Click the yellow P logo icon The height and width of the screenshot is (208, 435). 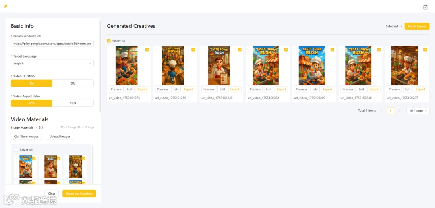pos(6,6)
